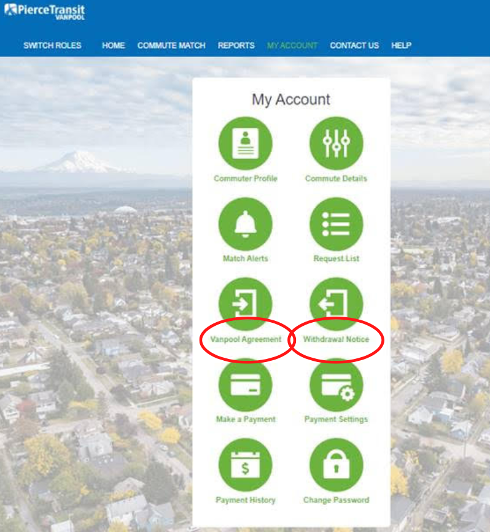
Task: Go to Home in navigation bar
Action: tap(114, 45)
